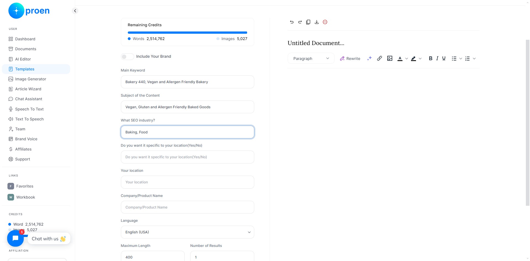Viewport: 530px width, 261px height.
Task: Open Documents in the sidebar
Action: (36, 49)
